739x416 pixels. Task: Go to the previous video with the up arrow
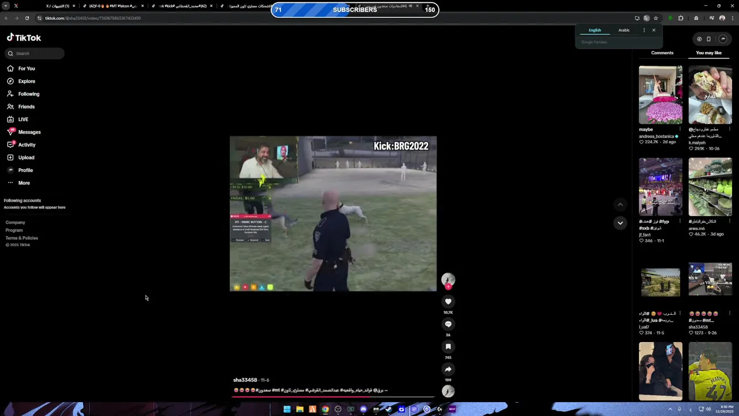[x=620, y=205]
